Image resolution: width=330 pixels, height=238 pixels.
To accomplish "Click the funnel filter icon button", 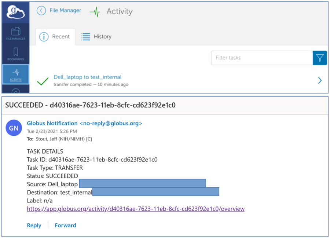I will (320, 58).
